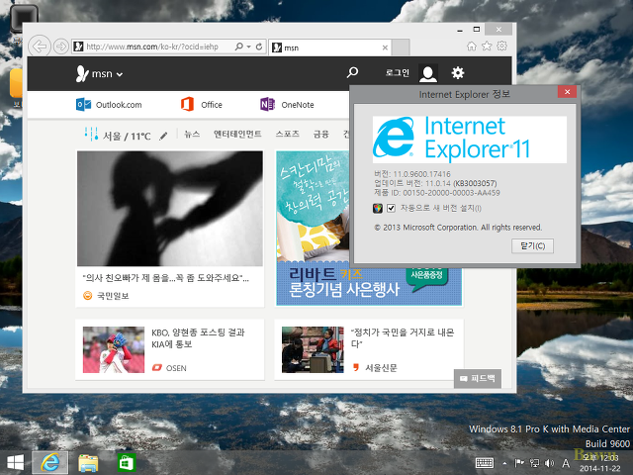Open a new blank tab
The image size is (633, 475).
coord(401,47)
